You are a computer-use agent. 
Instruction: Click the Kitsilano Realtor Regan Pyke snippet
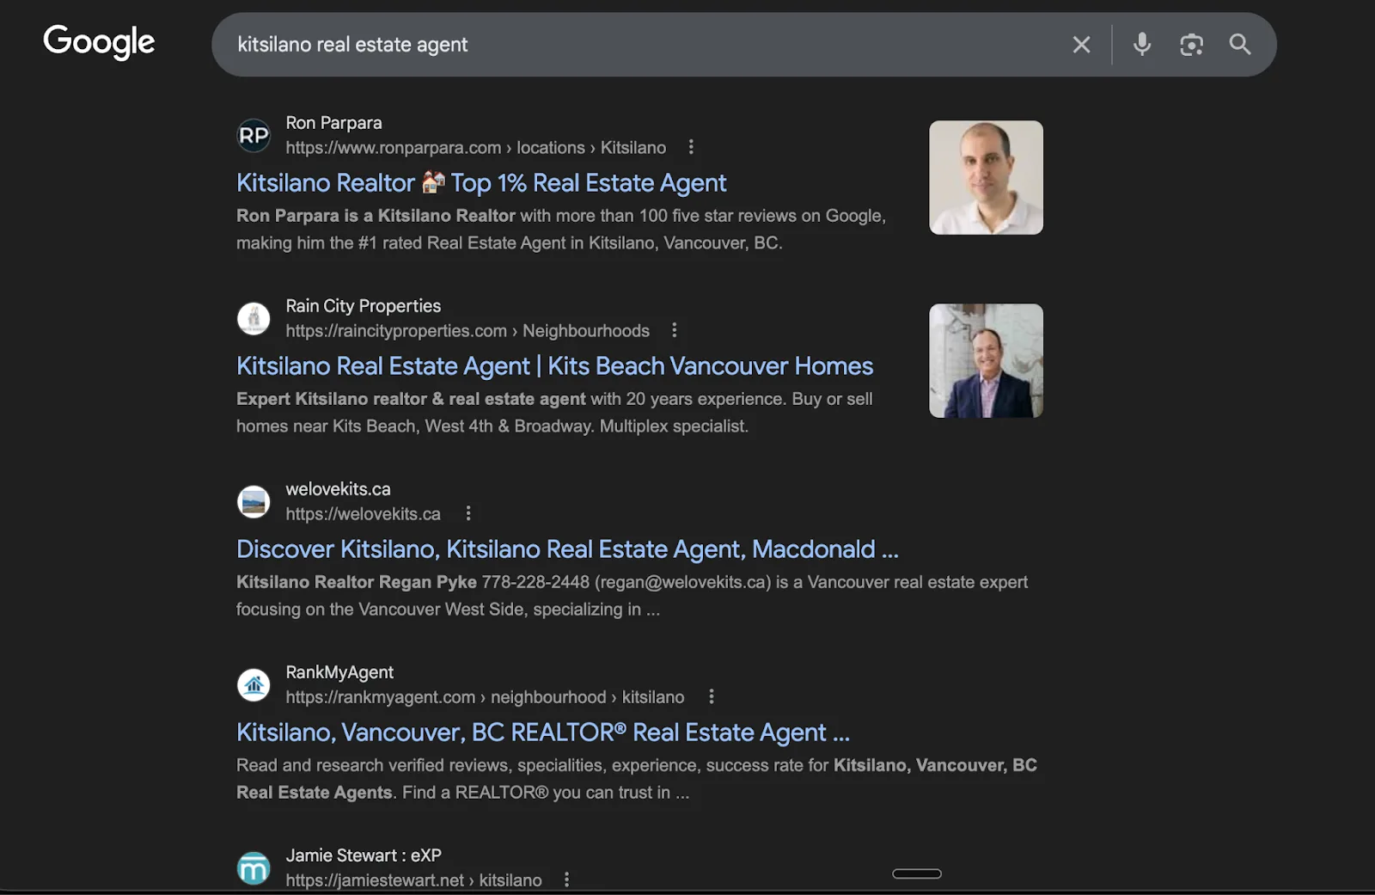coord(632,596)
